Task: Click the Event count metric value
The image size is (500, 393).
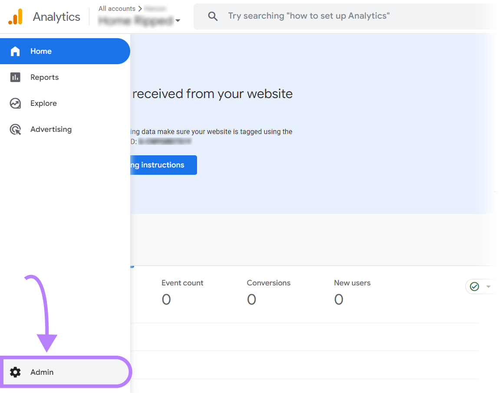Action: coord(166,299)
